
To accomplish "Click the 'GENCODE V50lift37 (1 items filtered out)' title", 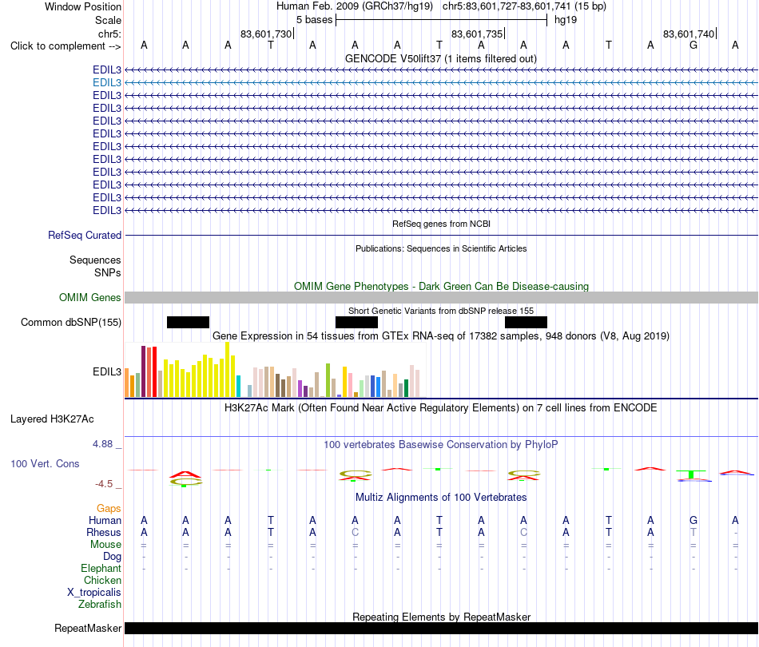I will (x=441, y=58).
